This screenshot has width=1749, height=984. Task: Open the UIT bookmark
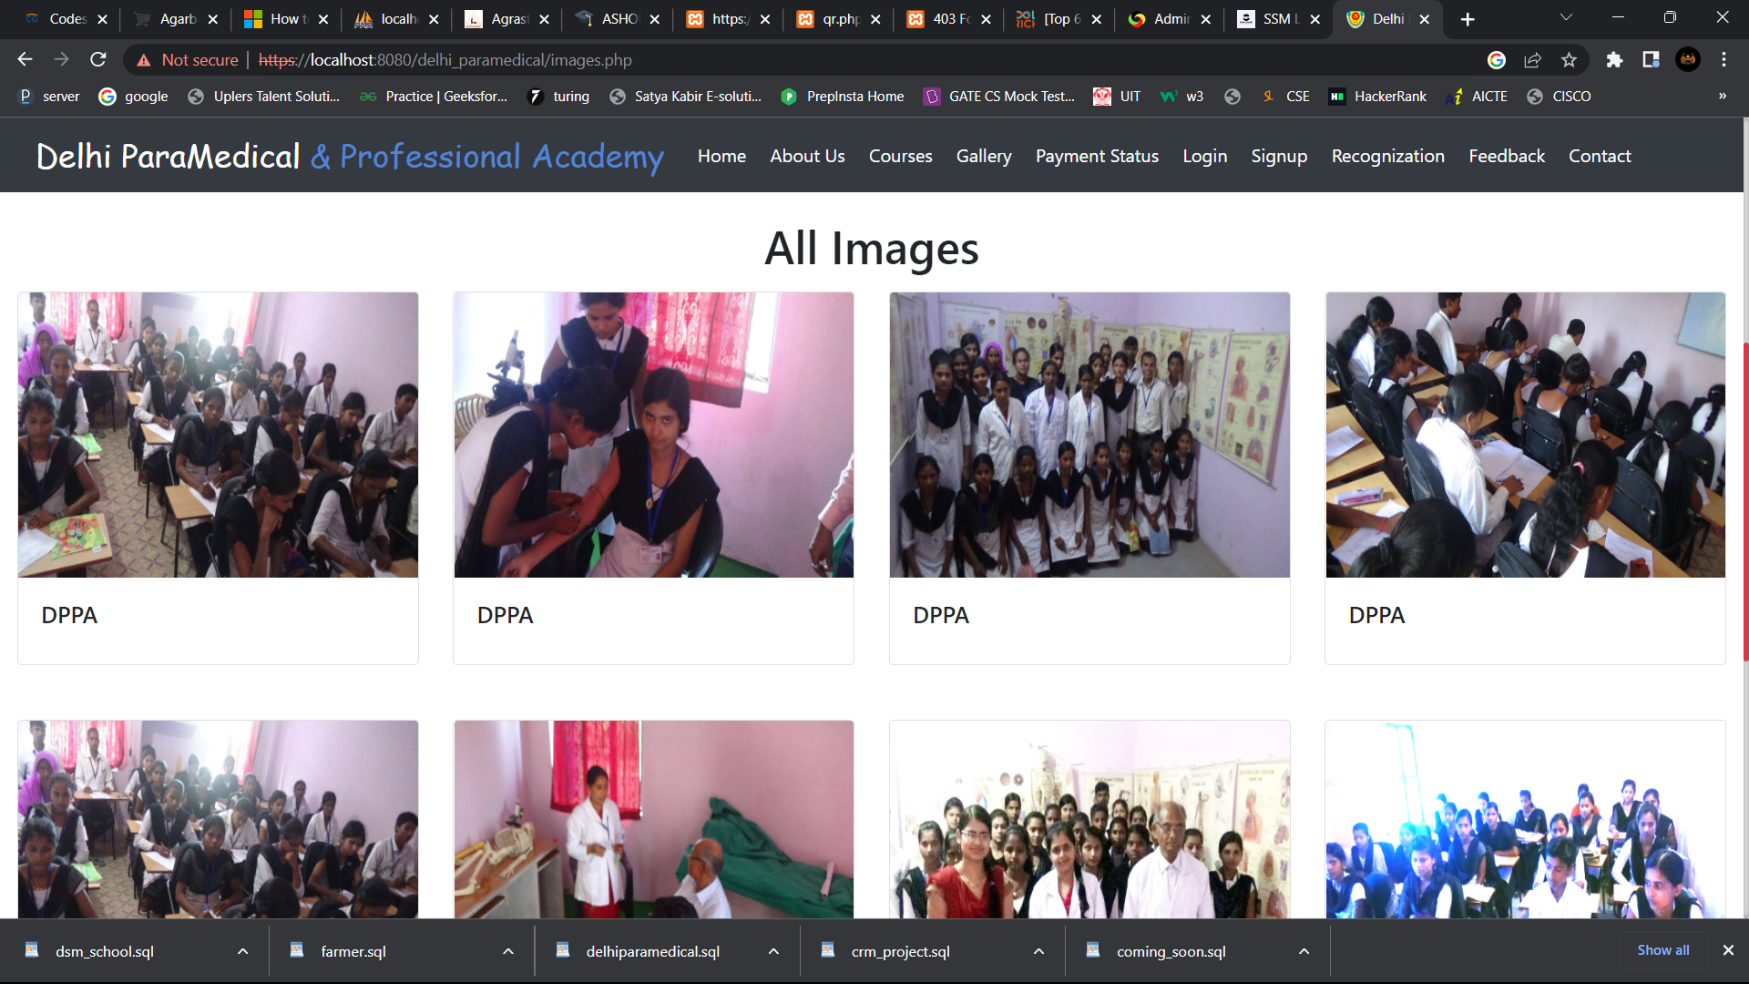point(1118,96)
